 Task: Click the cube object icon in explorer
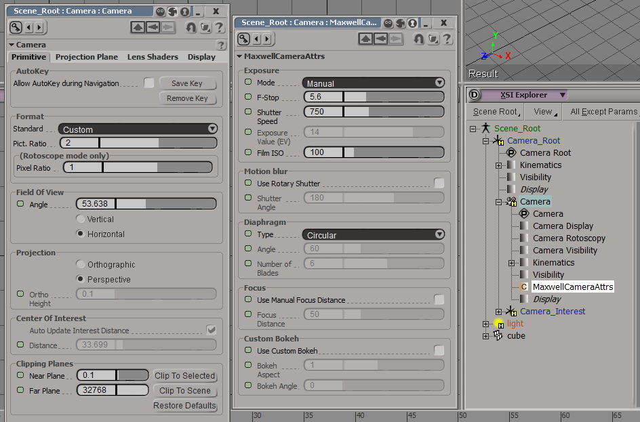(x=498, y=336)
